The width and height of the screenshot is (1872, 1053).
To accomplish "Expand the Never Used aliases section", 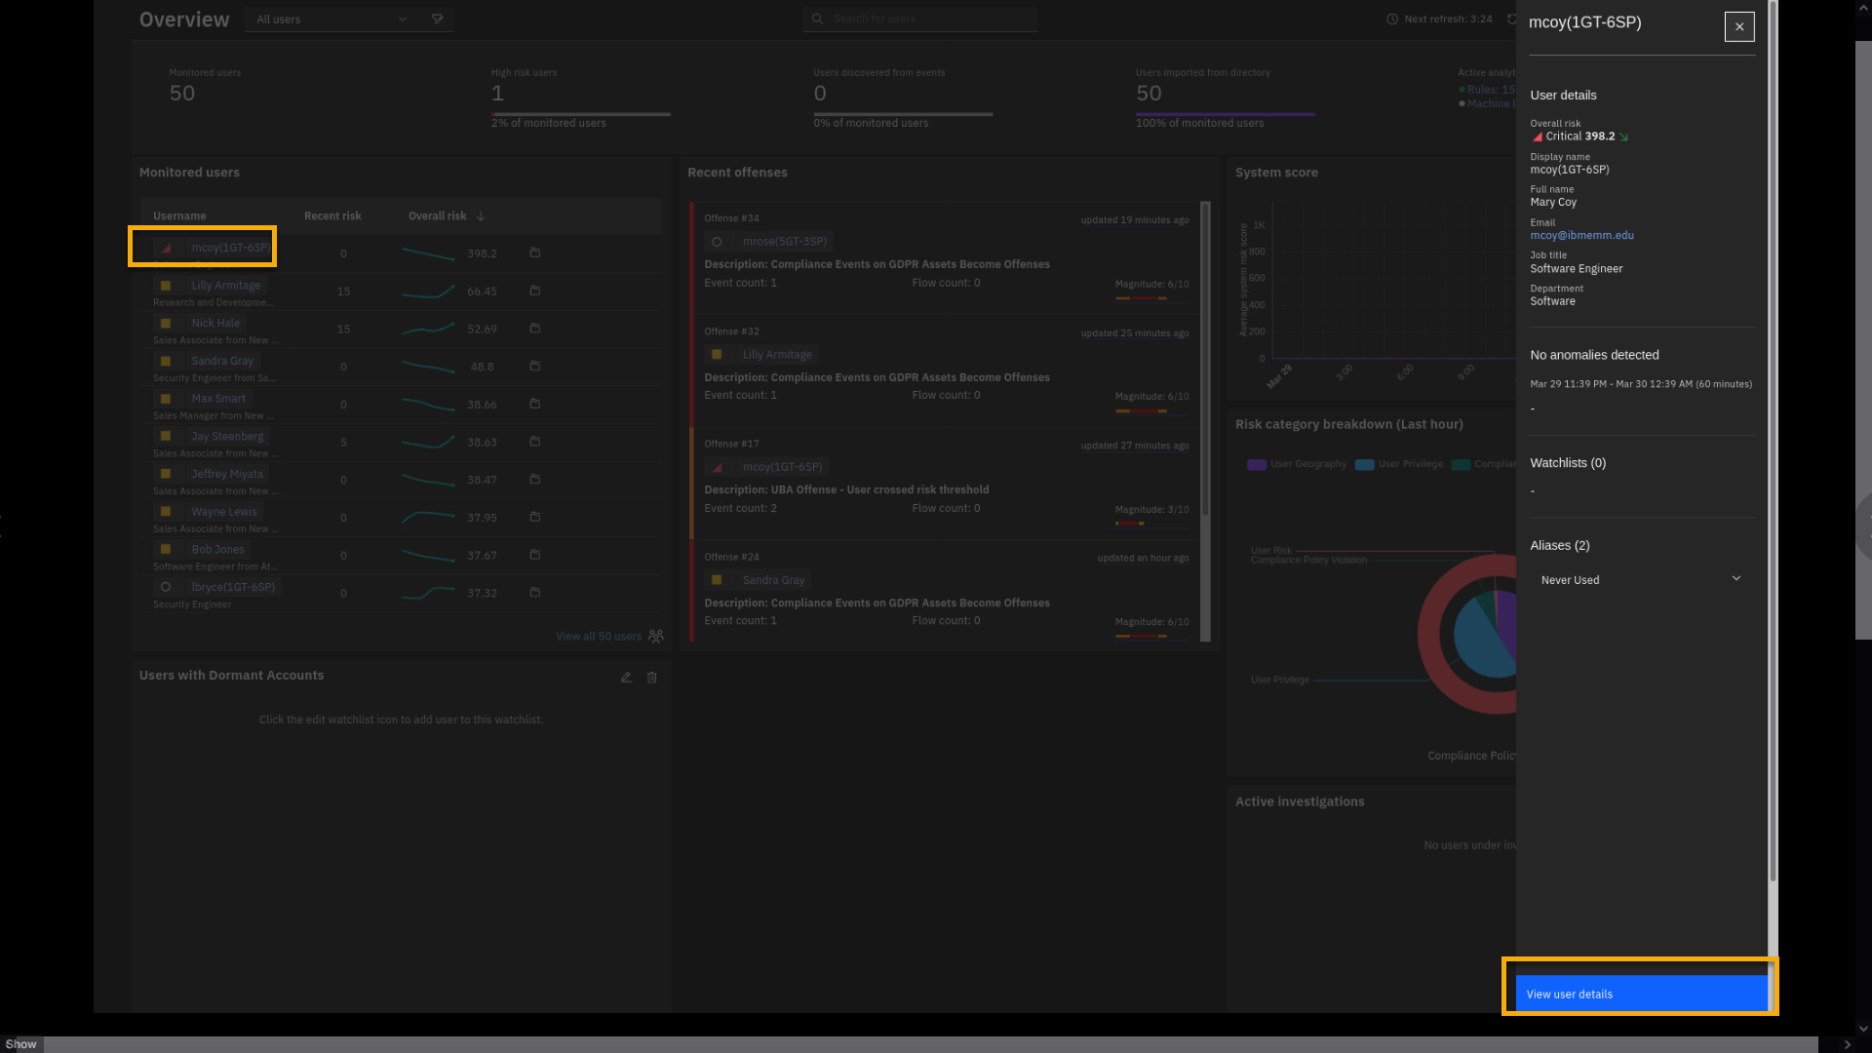I will [1735, 579].
